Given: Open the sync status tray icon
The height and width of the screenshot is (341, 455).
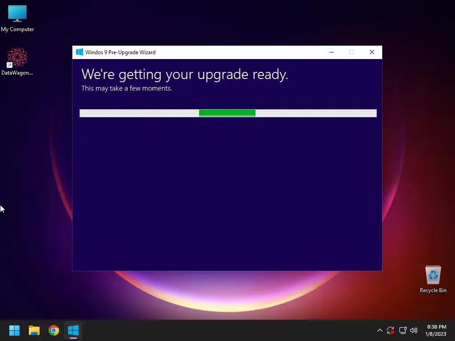Looking at the screenshot, I should pos(391,330).
